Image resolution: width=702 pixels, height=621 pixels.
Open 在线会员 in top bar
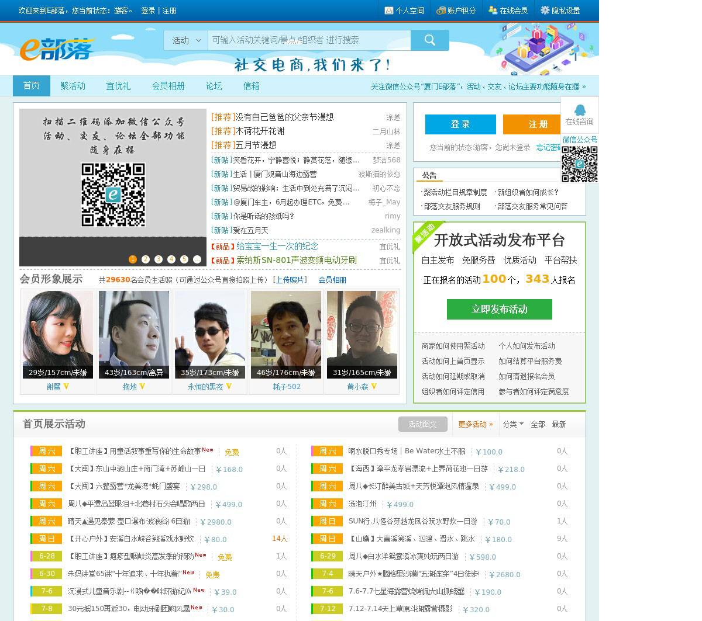click(x=508, y=11)
